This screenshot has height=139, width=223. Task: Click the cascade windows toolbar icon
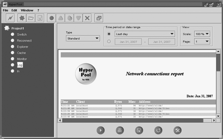coord(99,18)
